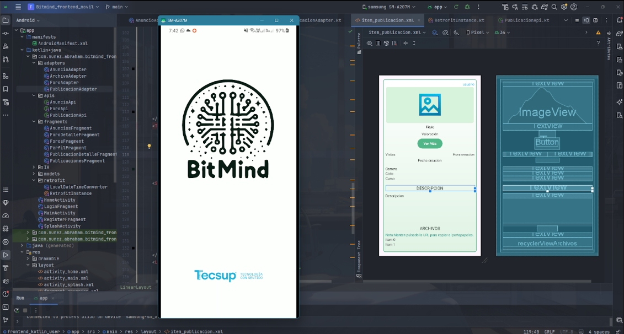
Task: Toggle Night mode preview using the moon icon
Action: click(x=455, y=33)
